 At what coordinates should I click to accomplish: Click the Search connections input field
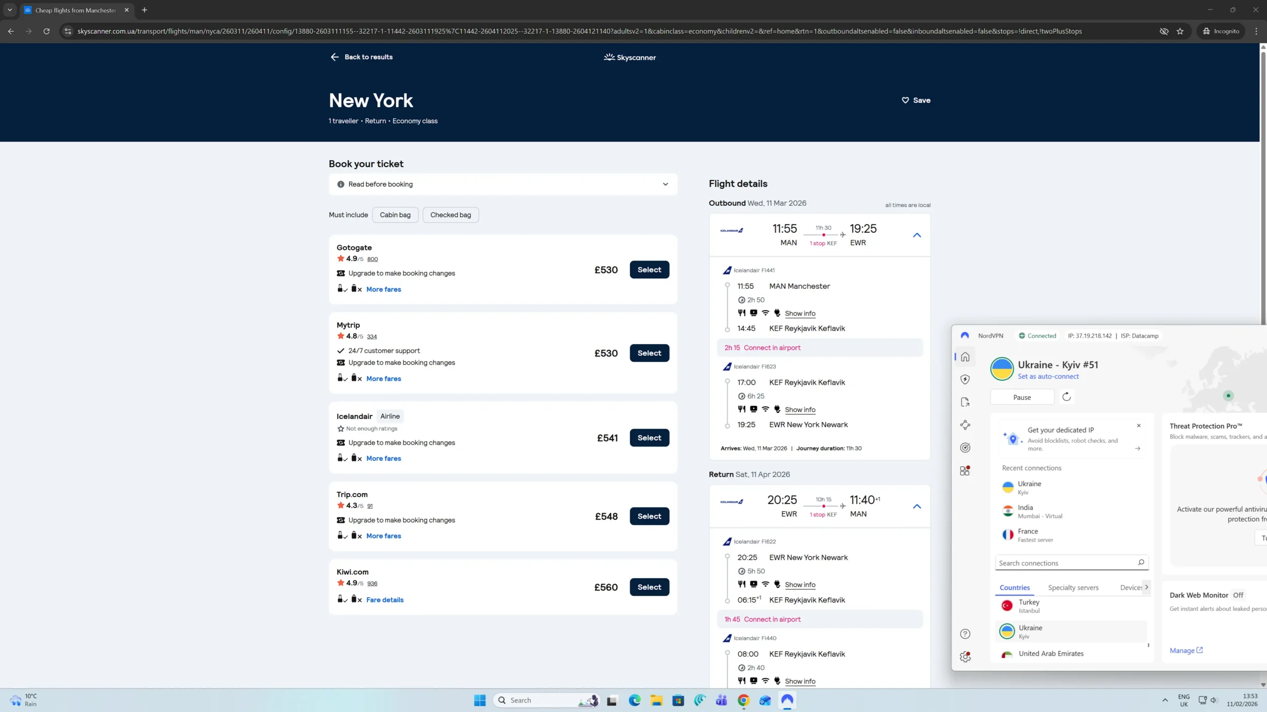[x=1064, y=563]
